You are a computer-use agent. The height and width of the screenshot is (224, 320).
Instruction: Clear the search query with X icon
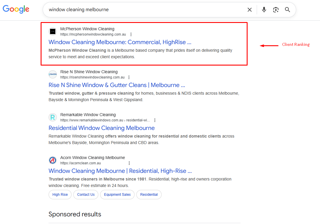click(x=249, y=10)
